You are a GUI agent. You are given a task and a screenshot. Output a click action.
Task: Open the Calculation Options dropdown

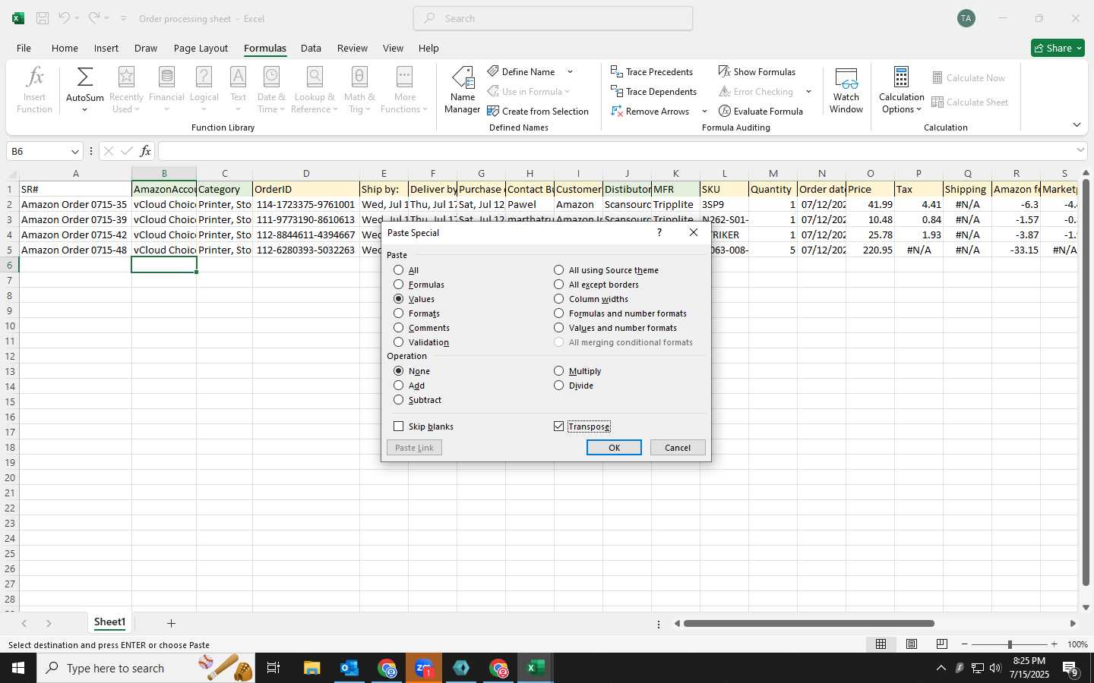pyautogui.click(x=901, y=90)
